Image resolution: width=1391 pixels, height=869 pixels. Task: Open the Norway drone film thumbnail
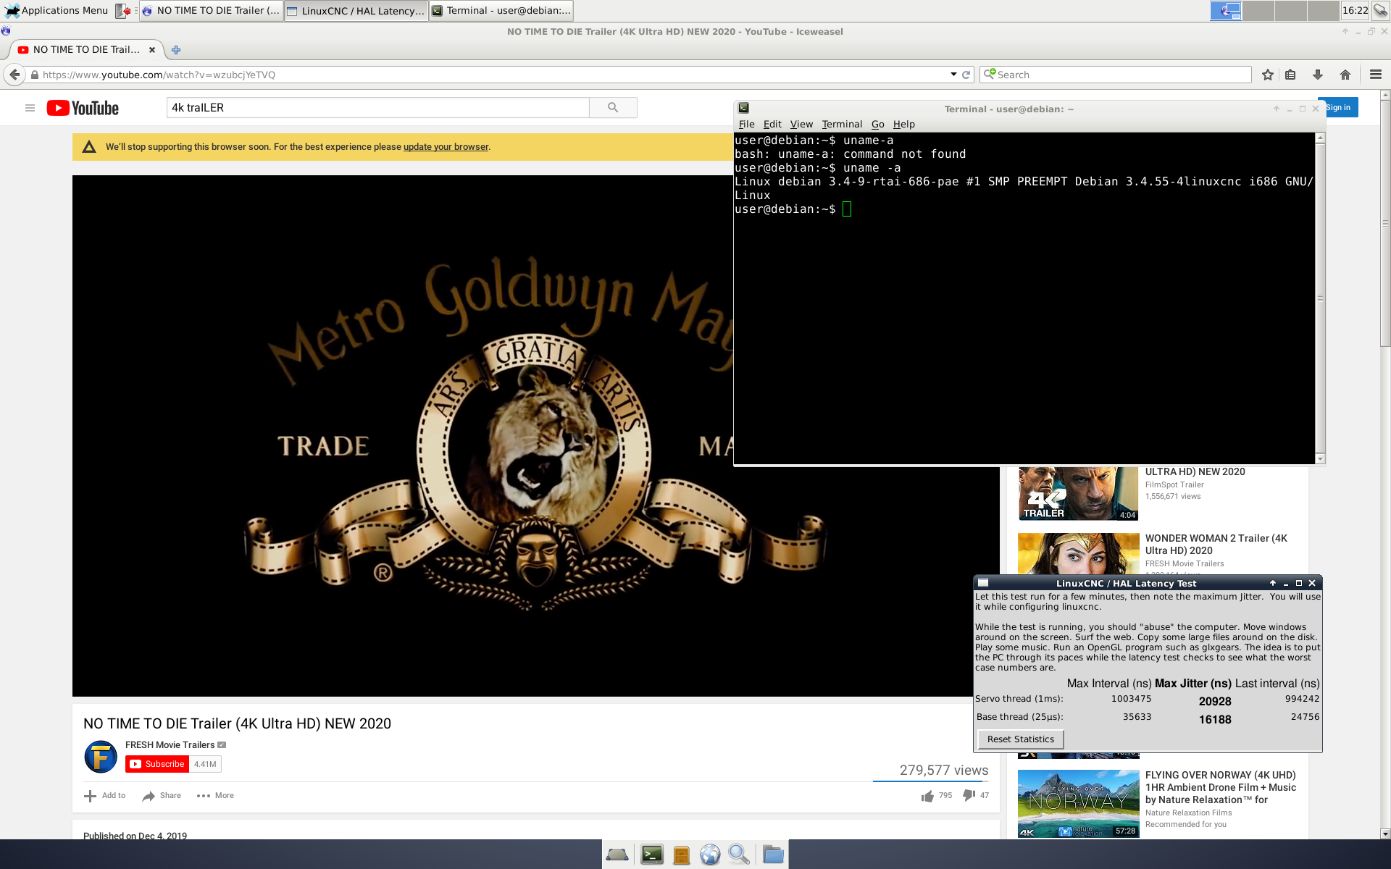(x=1078, y=804)
